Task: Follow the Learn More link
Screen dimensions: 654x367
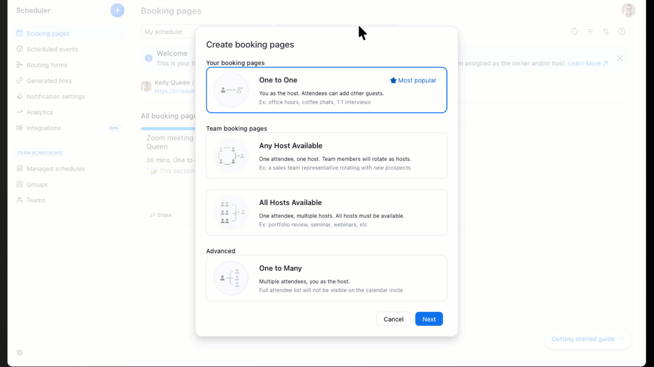Action: click(x=588, y=63)
